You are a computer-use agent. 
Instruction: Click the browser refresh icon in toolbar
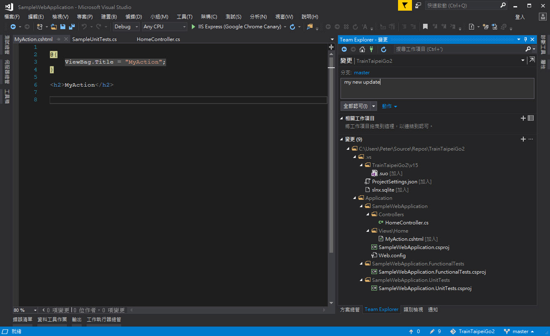pos(292,27)
